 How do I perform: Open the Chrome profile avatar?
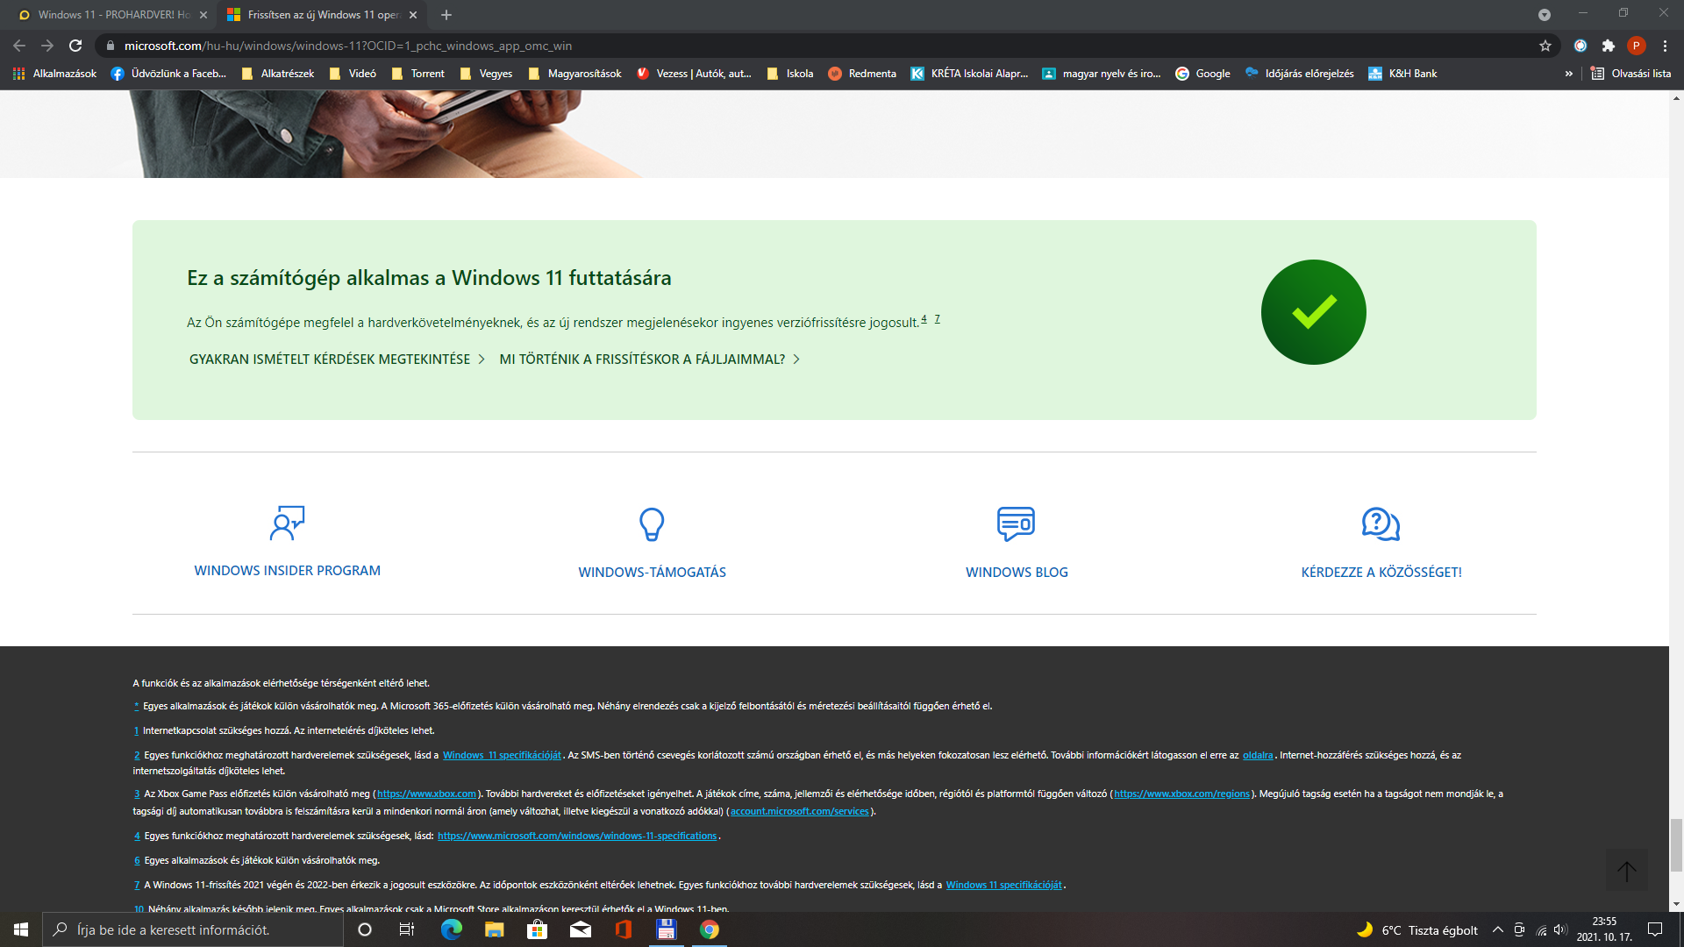1637,46
